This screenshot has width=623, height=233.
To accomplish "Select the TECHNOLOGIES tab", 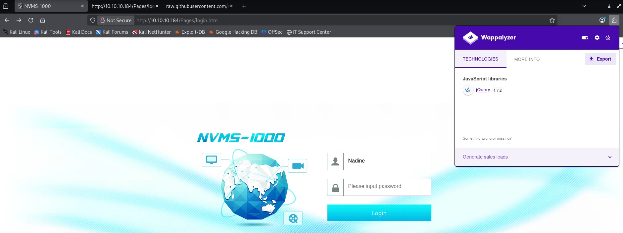I will click(x=480, y=59).
